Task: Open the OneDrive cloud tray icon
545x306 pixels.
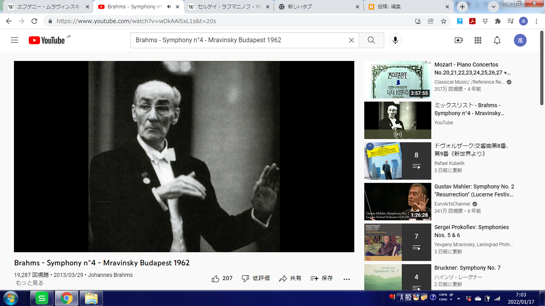Action: (x=478, y=298)
